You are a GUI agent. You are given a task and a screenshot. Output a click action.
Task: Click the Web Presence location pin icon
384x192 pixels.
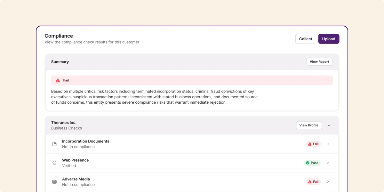pyautogui.click(x=54, y=163)
